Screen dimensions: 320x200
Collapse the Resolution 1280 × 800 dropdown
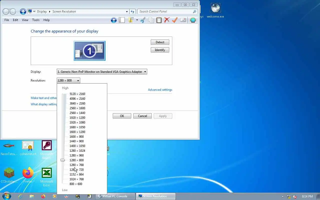click(68, 80)
